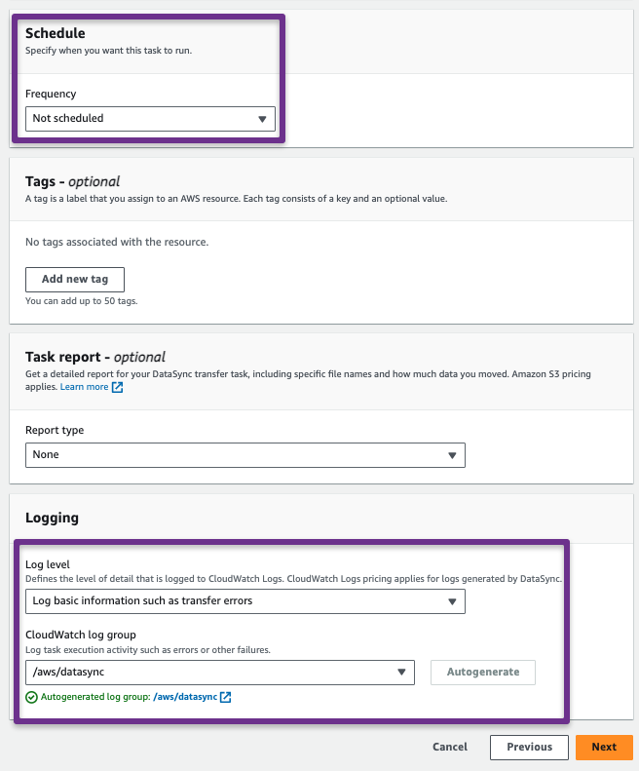Click the Schedule section heading
This screenshot has width=639, height=771.
tap(56, 33)
